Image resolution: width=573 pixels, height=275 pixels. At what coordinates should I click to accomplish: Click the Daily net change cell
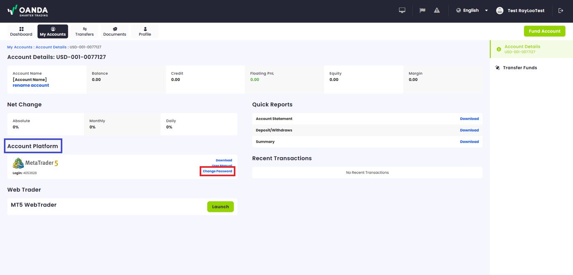(x=199, y=124)
